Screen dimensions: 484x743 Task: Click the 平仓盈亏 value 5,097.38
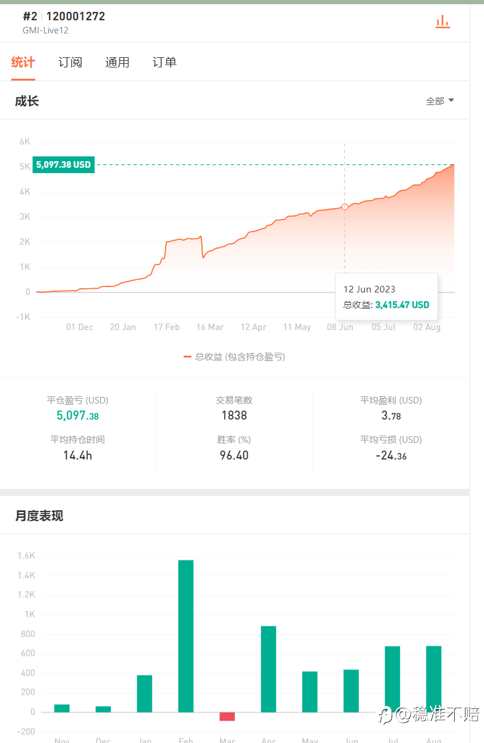[77, 415]
